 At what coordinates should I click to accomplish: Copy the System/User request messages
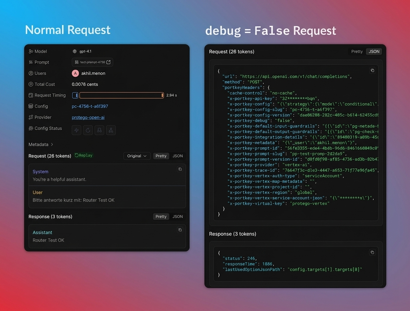180,169
